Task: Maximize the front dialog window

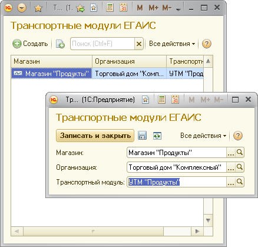Action: (235, 100)
